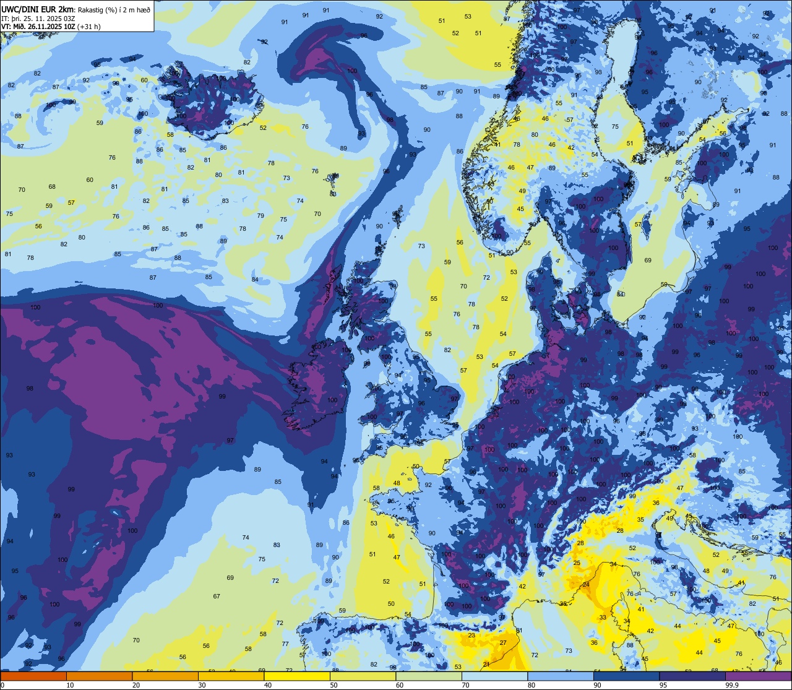Click the map value '79' in the Atlantic

(260, 216)
